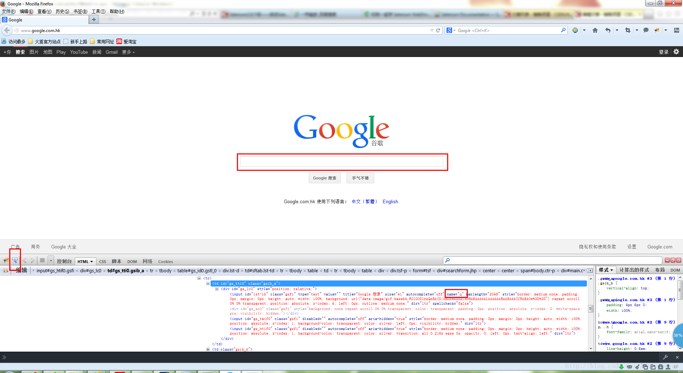Open the DOM tab in the main Firebug panel

(132, 261)
